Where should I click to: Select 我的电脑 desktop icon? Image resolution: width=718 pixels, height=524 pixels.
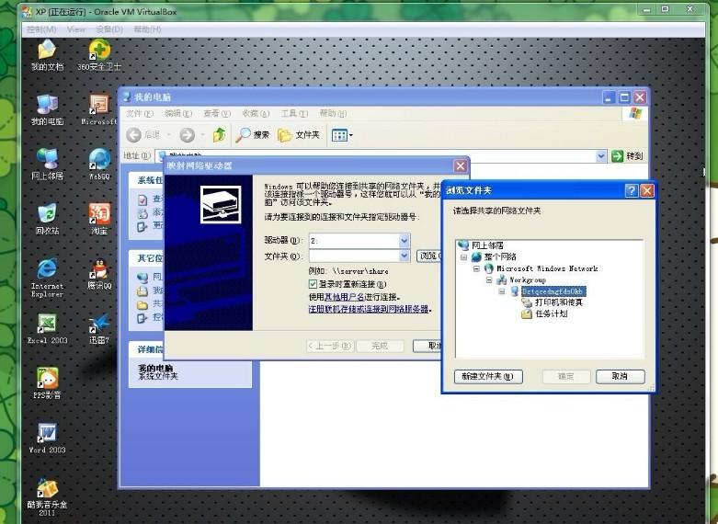click(47, 109)
